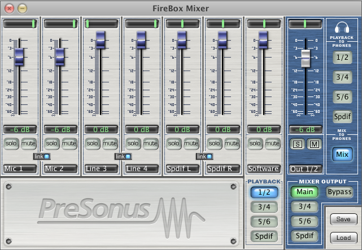Route mixer output to Spdif

pos(304,236)
